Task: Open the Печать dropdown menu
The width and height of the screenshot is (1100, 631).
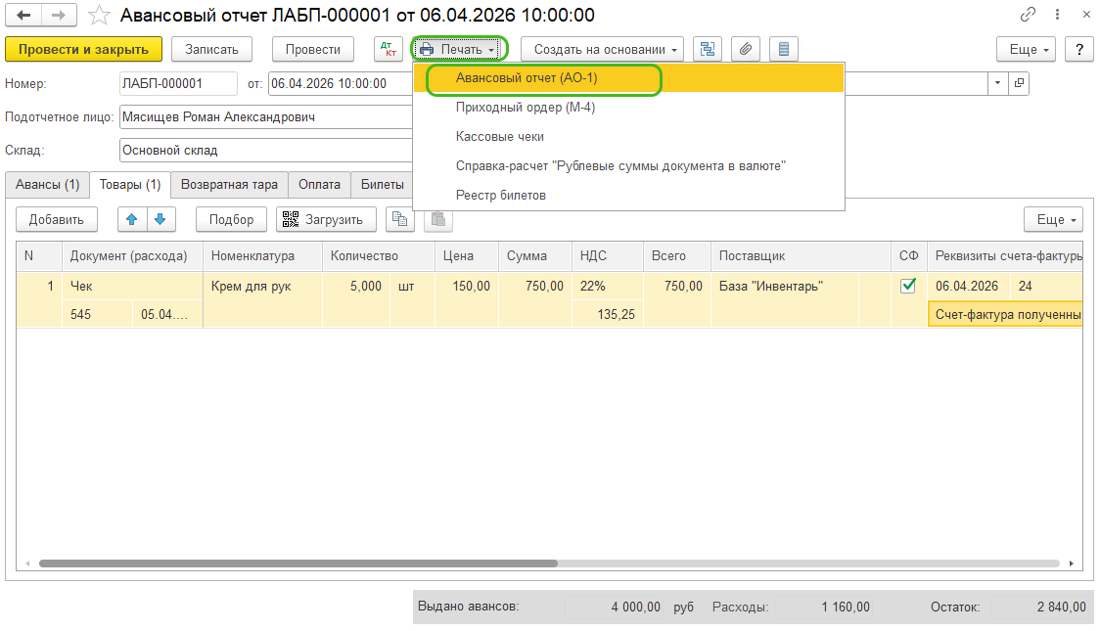Action: point(460,49)
